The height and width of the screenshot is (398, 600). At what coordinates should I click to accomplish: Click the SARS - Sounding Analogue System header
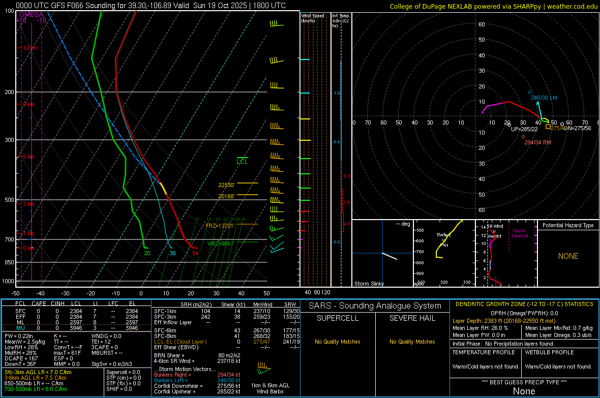(375, 305)
